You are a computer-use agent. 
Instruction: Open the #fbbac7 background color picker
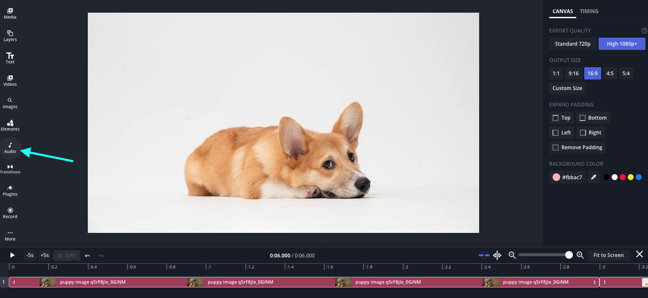[567, 178]
